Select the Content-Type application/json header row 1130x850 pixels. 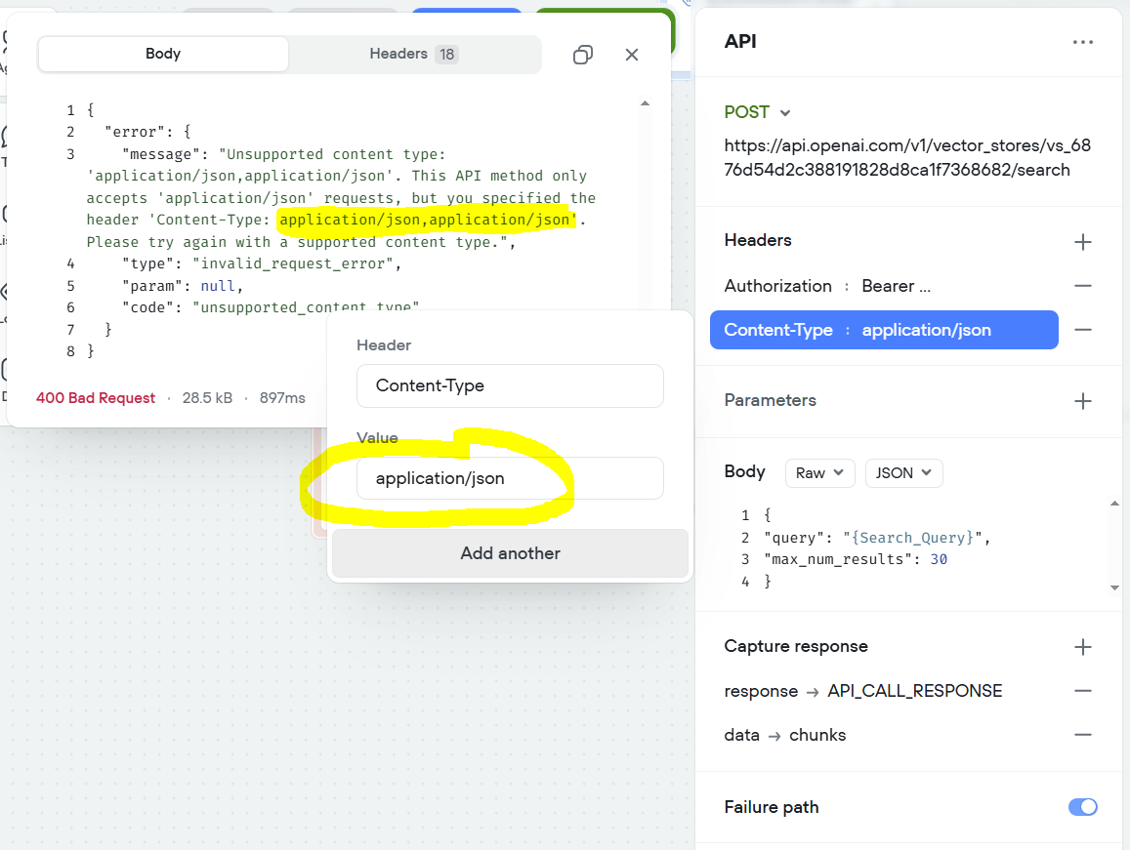click(884, 330)
